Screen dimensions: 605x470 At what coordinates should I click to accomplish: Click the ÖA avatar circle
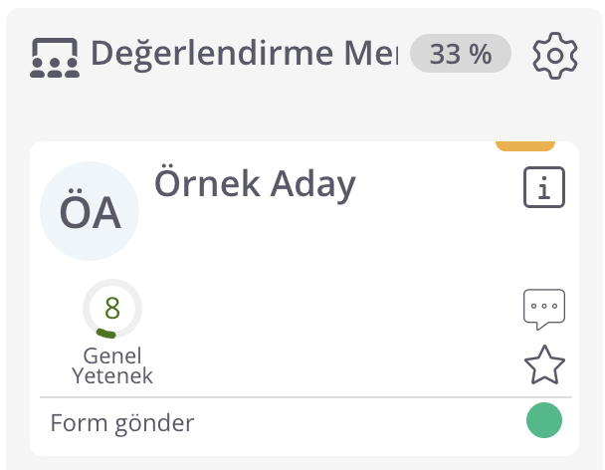pos(90,211)
